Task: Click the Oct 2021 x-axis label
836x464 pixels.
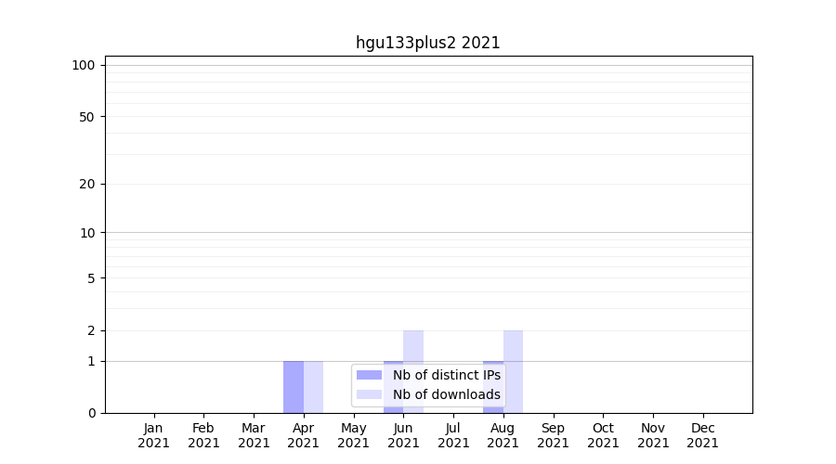Action: 603,435
